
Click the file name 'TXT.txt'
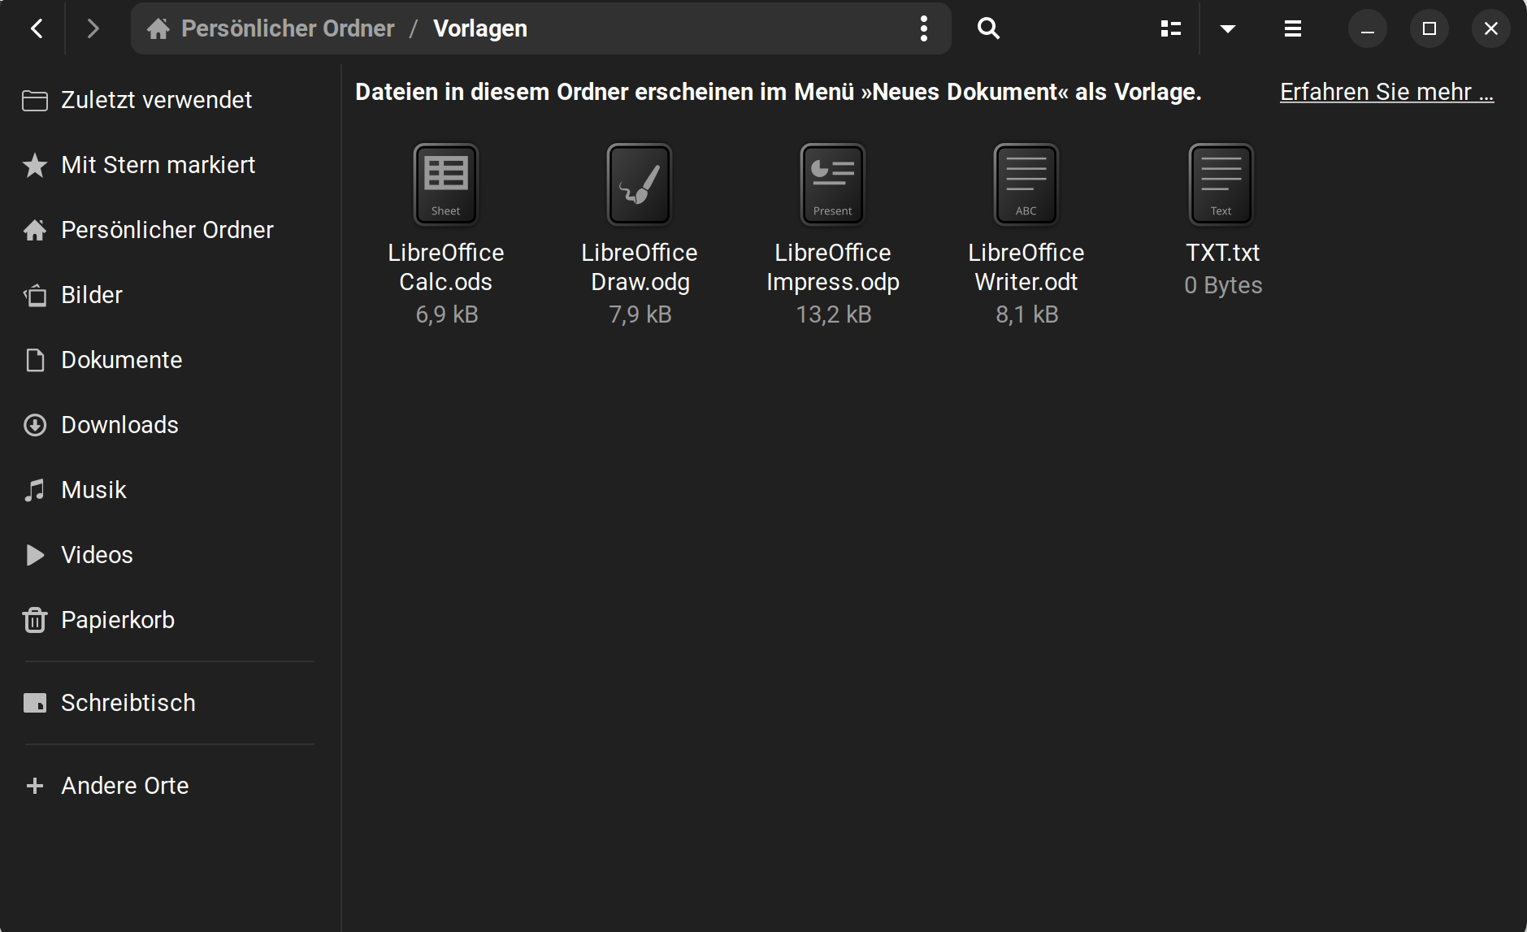[1222, 253]
